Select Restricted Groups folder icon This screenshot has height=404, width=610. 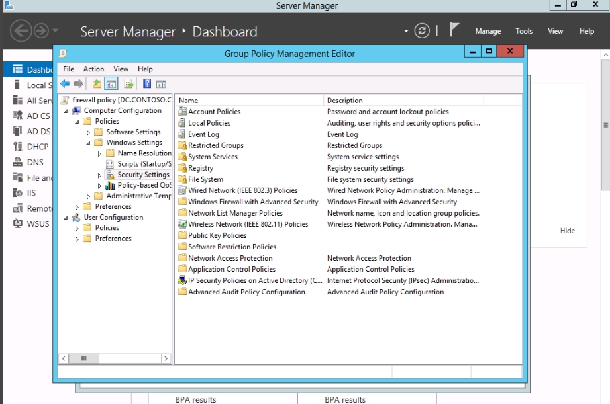tap(182, 145)
